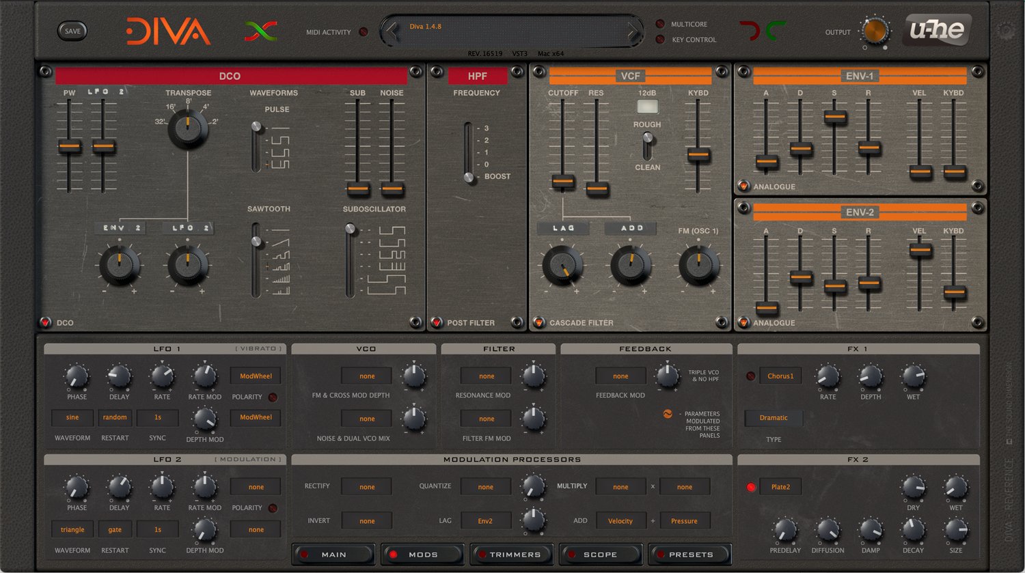Switch to the MODS tab
This screenshot has height=573, width=1025.
[422, 555]
